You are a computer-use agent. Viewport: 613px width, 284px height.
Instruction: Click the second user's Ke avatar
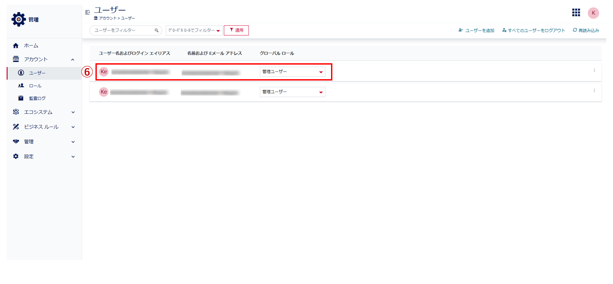coord(104,92)
